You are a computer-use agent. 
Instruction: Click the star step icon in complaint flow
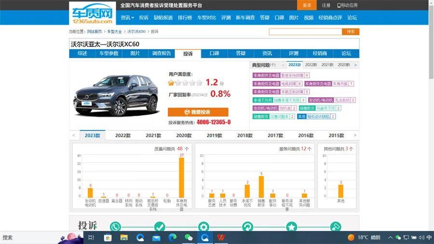291,227
